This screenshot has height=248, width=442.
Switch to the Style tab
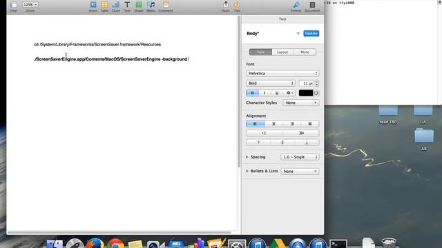[261, 52]
